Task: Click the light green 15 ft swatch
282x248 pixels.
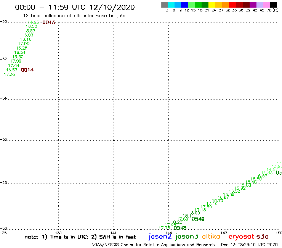Action: coord(192,5)
